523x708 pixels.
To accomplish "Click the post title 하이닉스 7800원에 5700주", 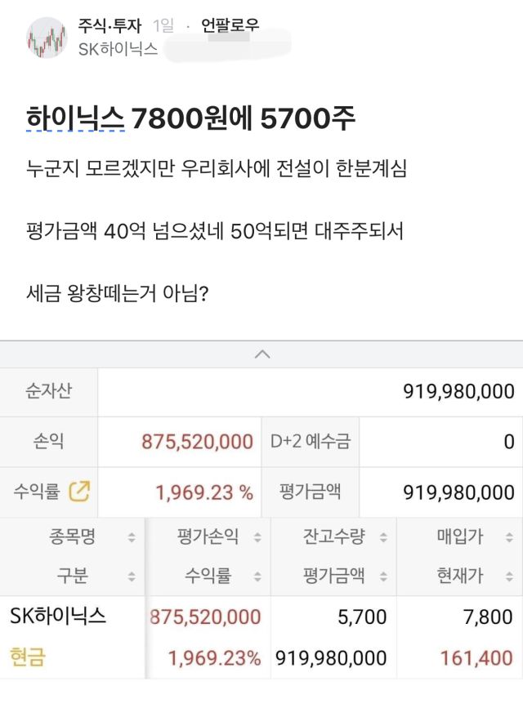I will pos(191,119).
